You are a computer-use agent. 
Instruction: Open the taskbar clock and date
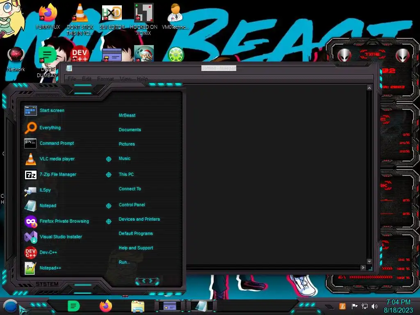click(398, 306)
